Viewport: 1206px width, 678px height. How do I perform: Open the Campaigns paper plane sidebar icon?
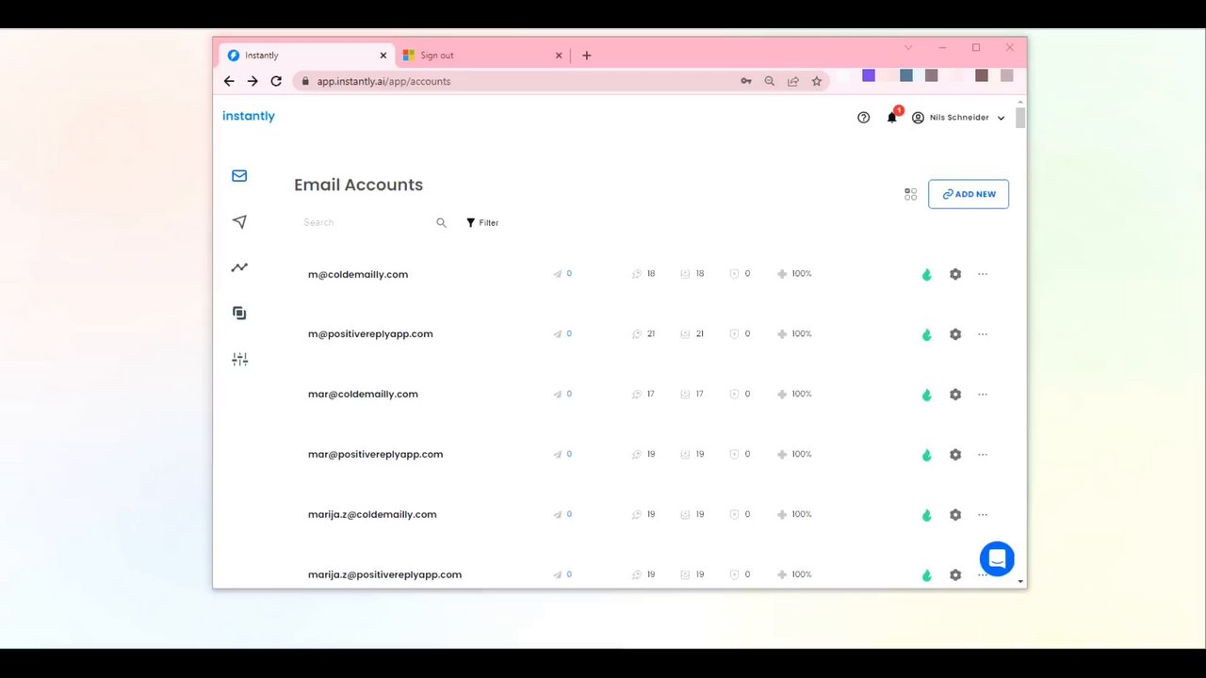point(239,222)
